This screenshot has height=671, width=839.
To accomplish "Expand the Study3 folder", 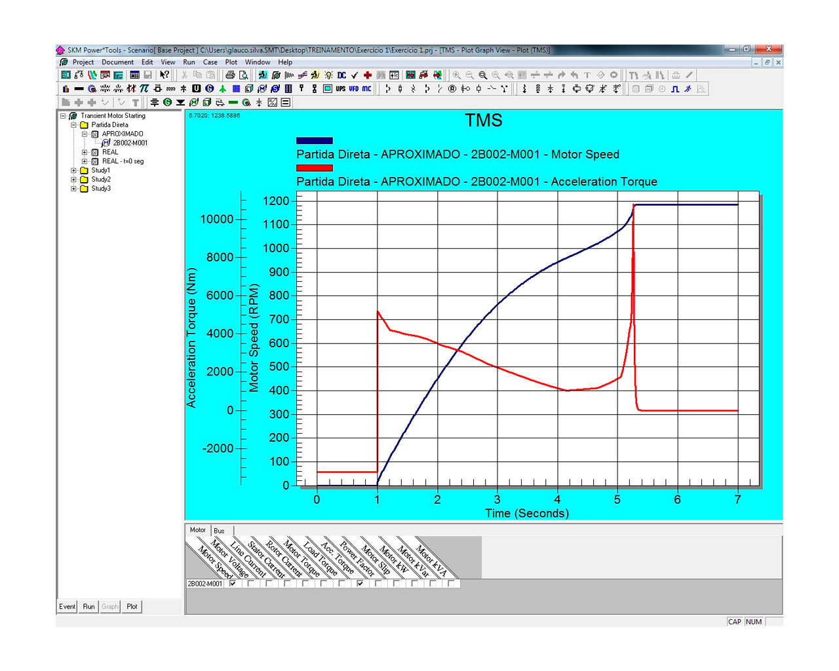I will [x=74, y=189].
